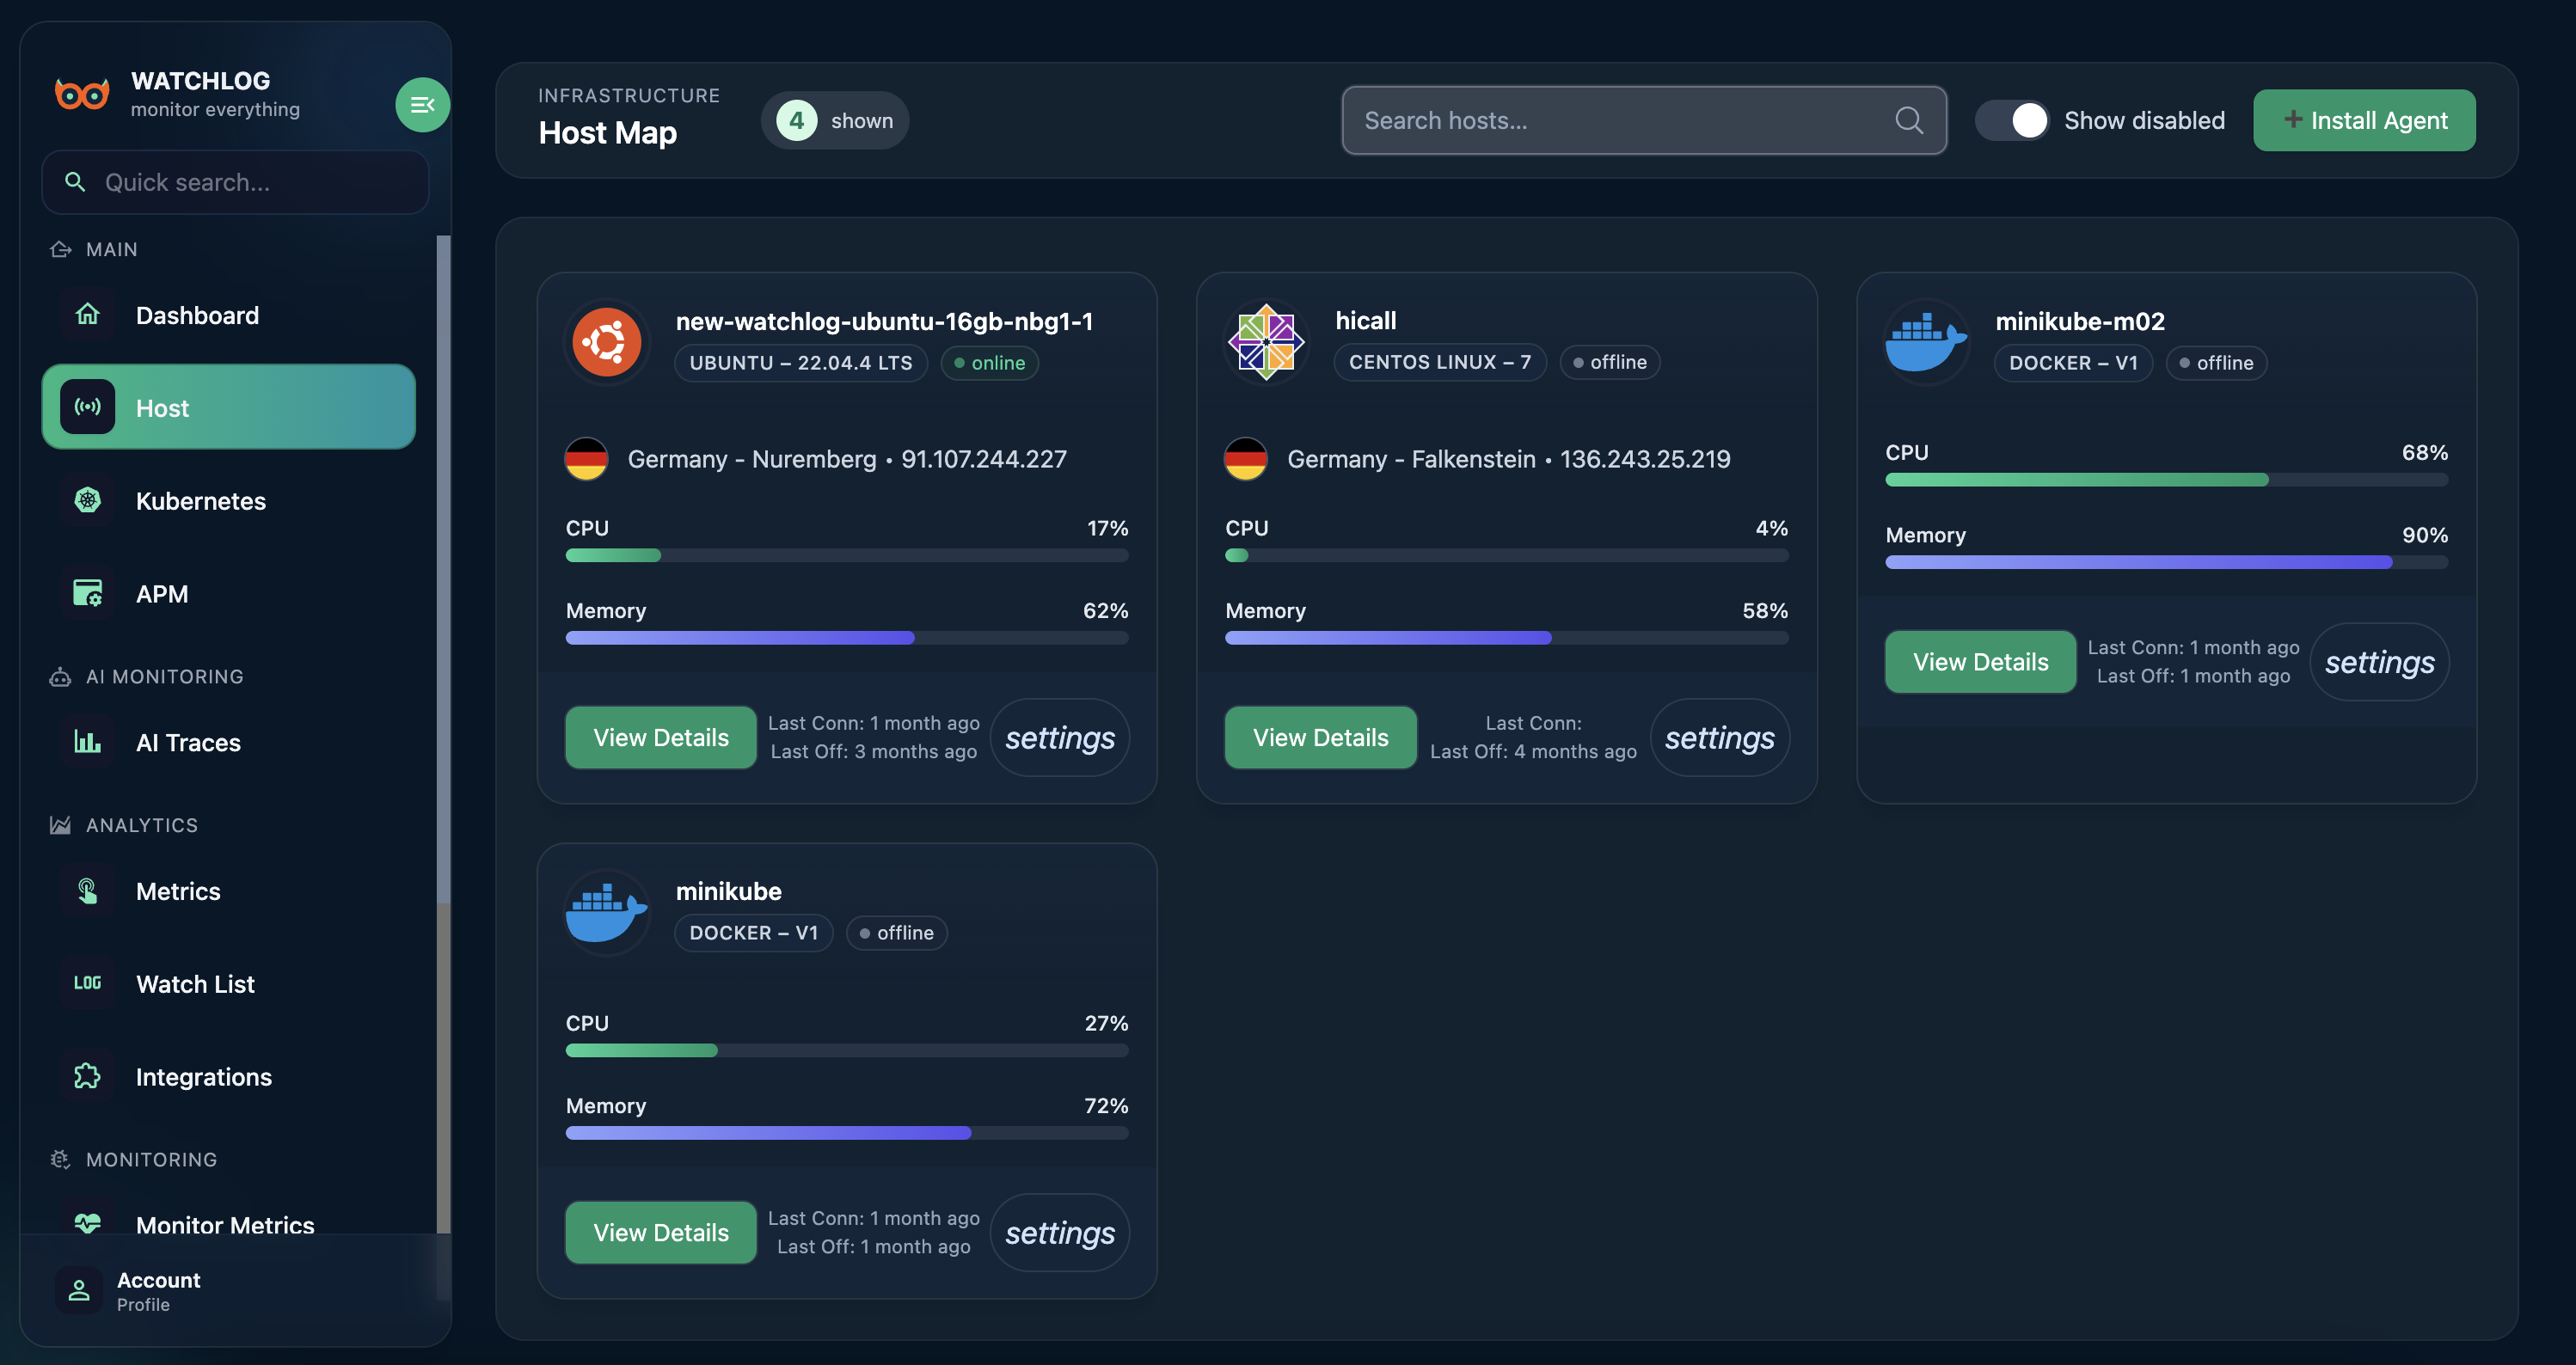
Task: Open settings for hicall host
Action: pyautogui.click(x=1720, y=737)
